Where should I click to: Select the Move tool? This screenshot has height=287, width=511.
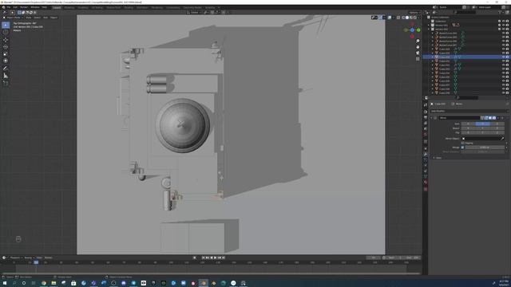click(x=6, y=40)
